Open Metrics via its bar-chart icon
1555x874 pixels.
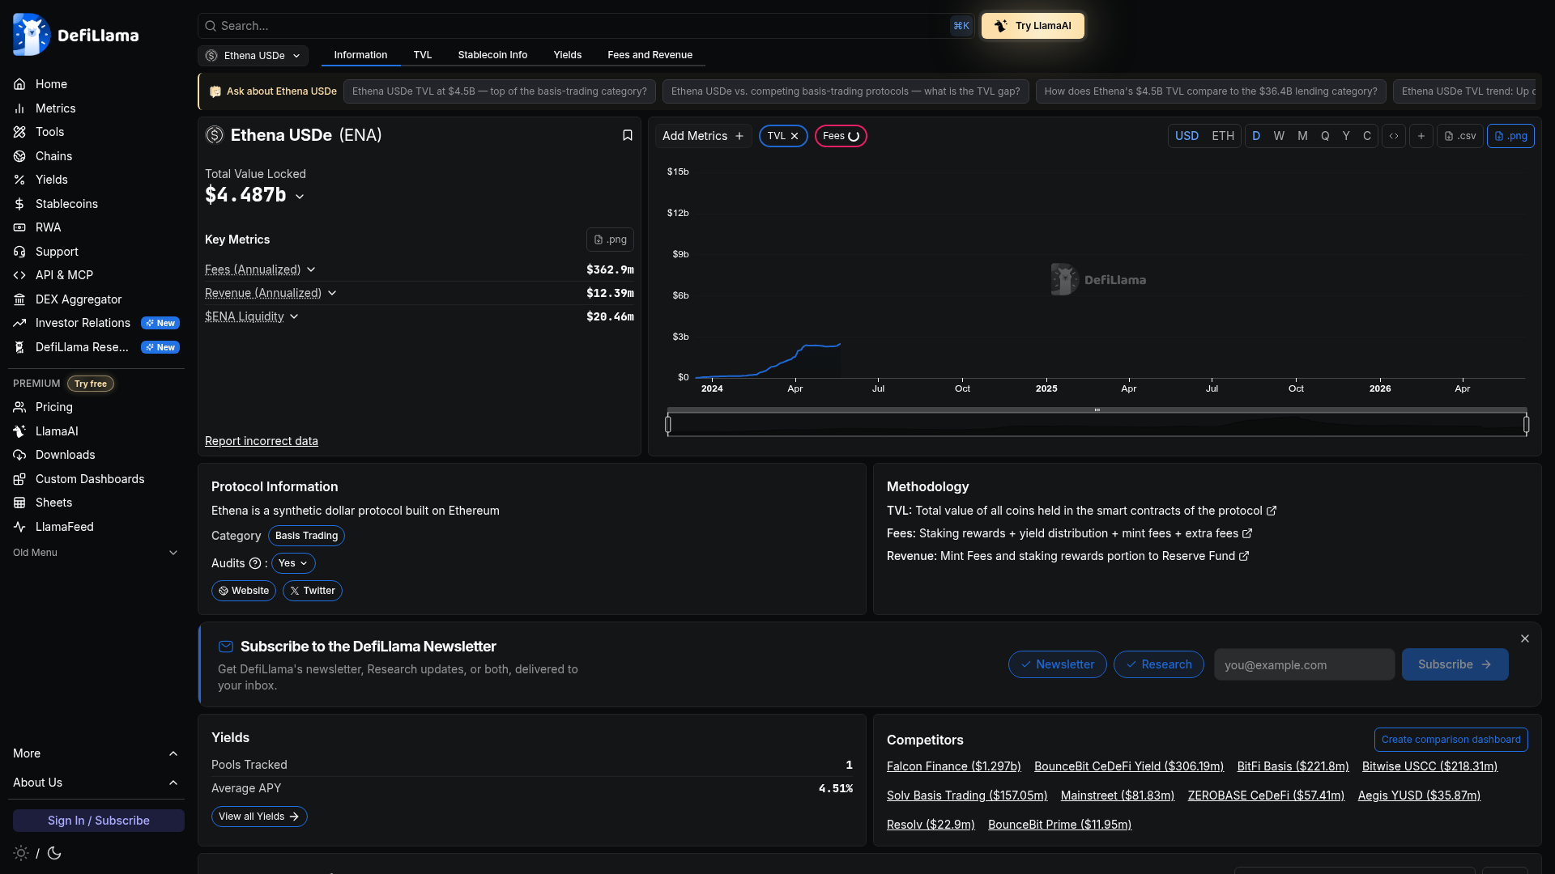pos(19,108)
